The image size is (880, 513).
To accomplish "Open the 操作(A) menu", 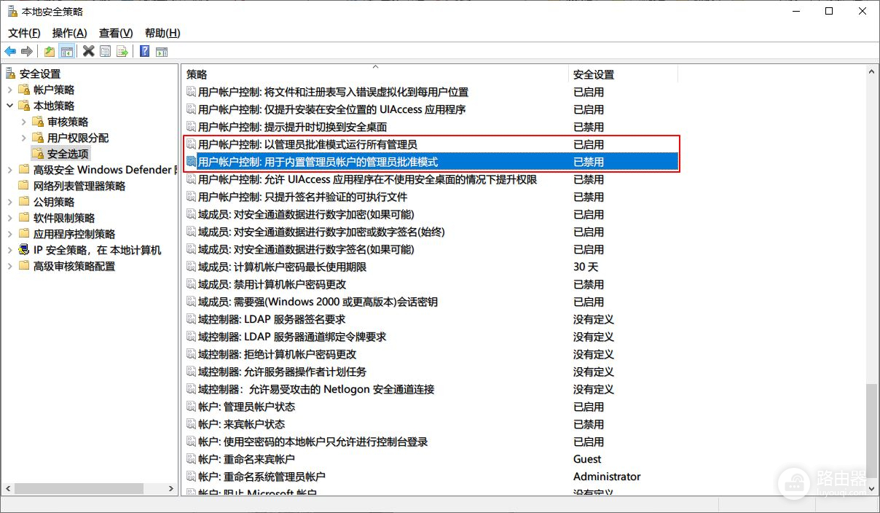I will [69, 33].
